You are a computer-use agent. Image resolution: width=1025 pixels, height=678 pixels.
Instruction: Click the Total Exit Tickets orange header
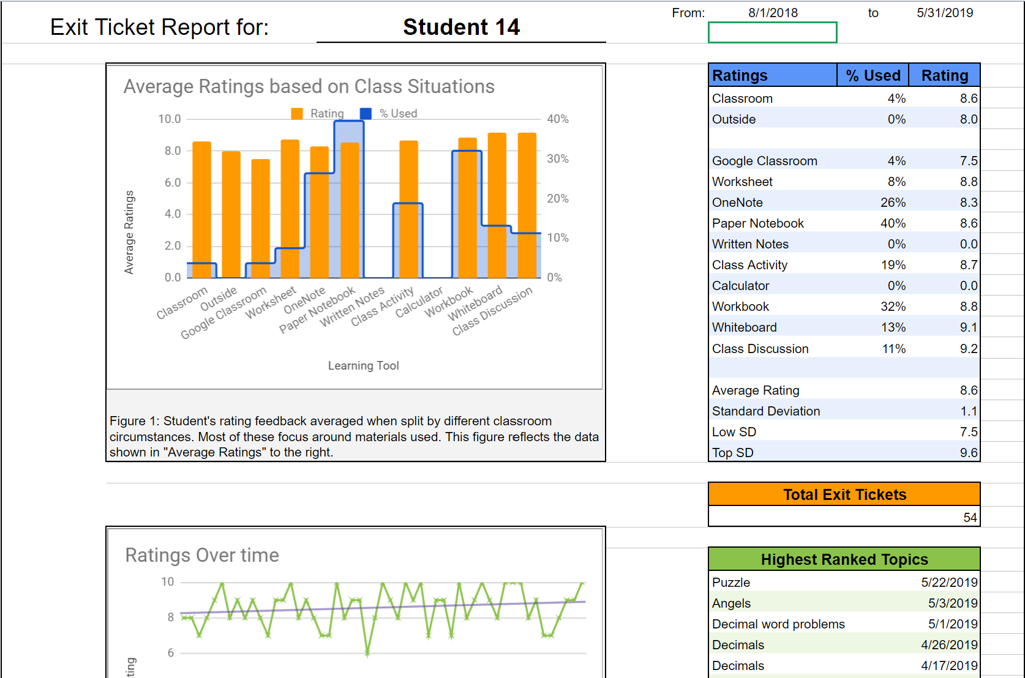tap(844, 494)
